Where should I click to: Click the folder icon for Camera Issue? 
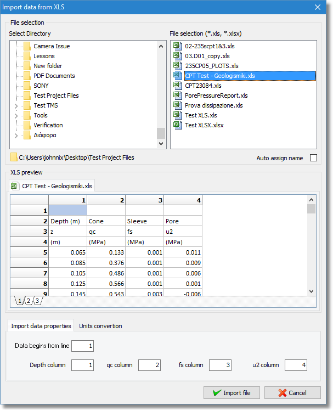27,46
